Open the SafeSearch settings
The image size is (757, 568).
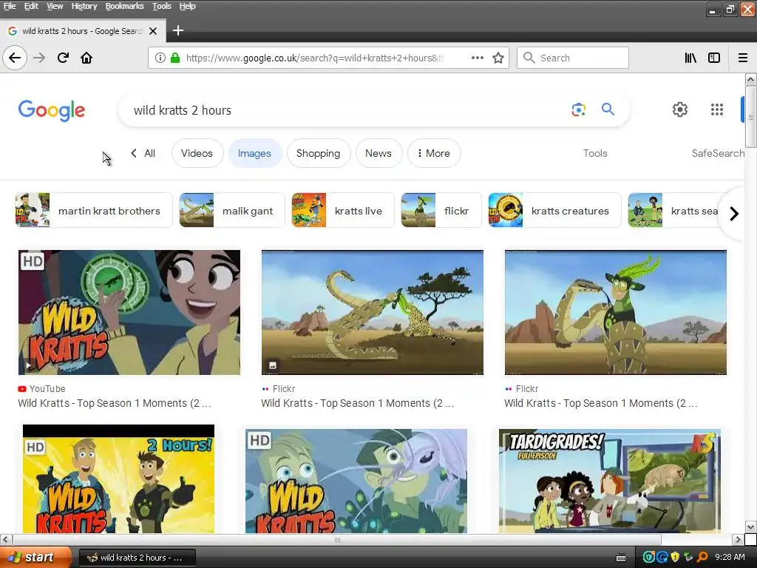[718, 153]
